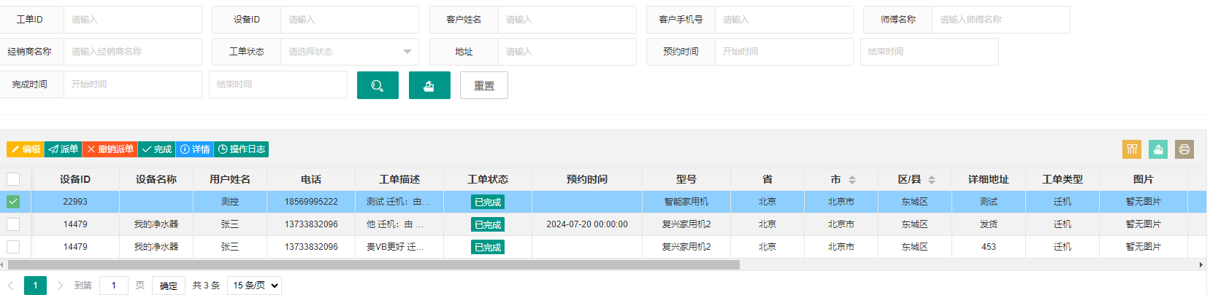Screen dimensions: 1210x295
Task: Click the 已完成 status in the 22993 row
Action: (x=488, y=202)
